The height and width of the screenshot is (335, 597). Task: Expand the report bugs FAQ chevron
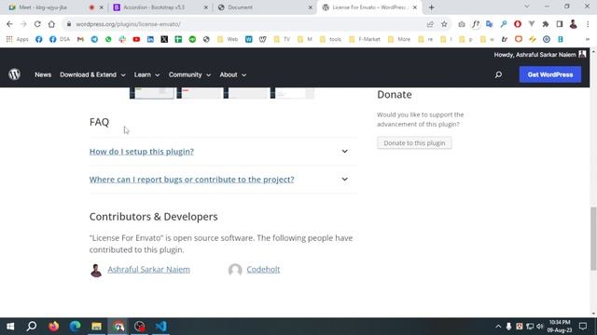[344, 179]
